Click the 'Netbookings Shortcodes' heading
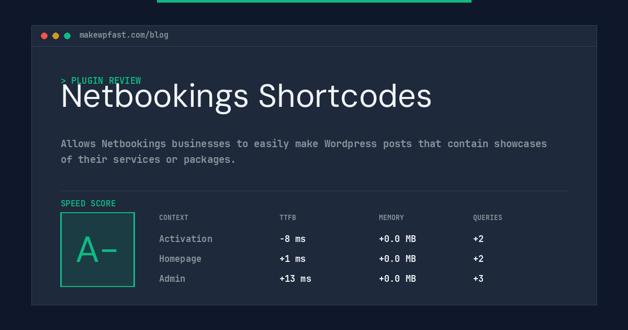The image size is (628, 330). click(x=246, y=97)
